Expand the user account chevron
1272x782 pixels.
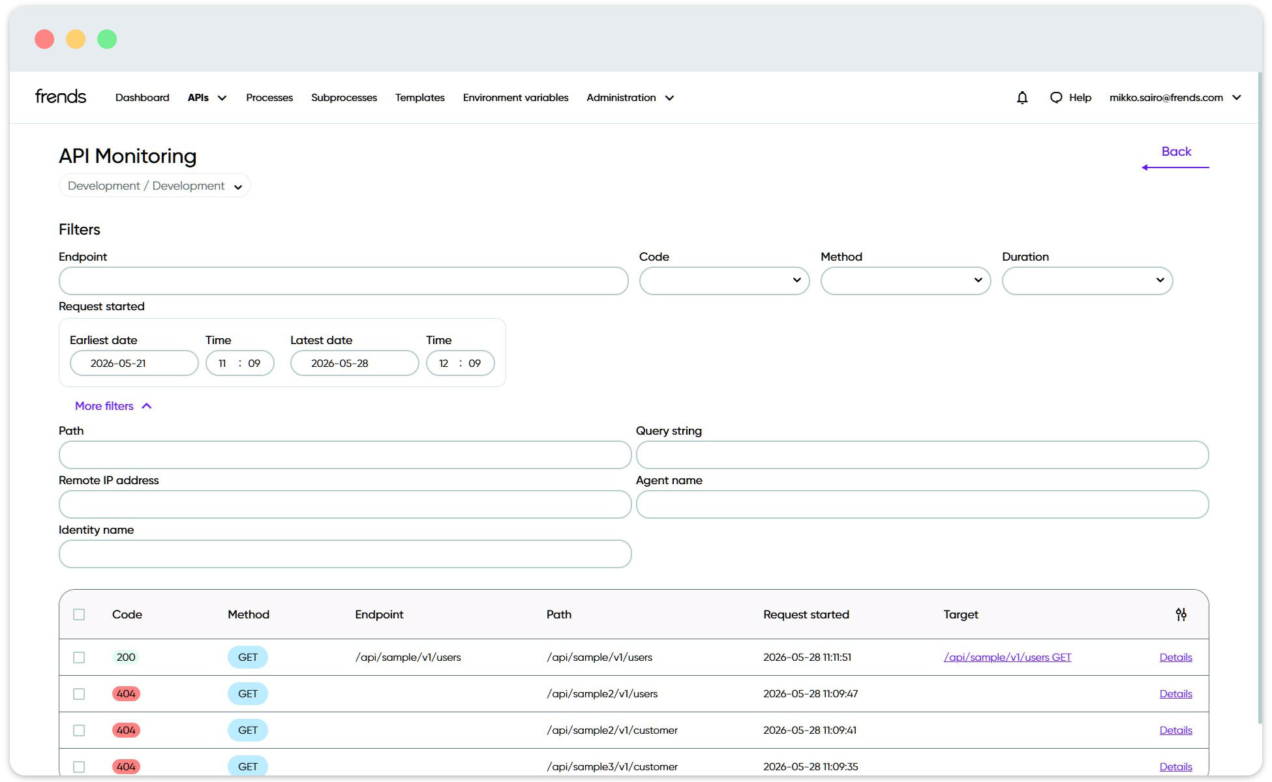coord(1237,98)
